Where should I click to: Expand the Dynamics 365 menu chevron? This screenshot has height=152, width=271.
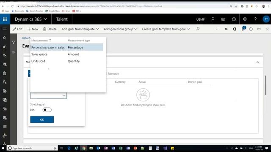pos(45,19)
